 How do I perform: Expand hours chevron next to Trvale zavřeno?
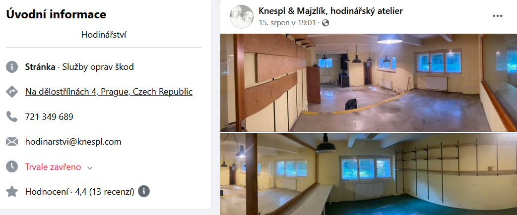(x=90, y=167)
